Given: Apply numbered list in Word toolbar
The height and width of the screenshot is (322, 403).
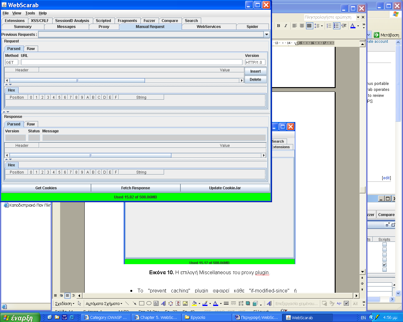Looking at the screenshot, I should 329,26.
